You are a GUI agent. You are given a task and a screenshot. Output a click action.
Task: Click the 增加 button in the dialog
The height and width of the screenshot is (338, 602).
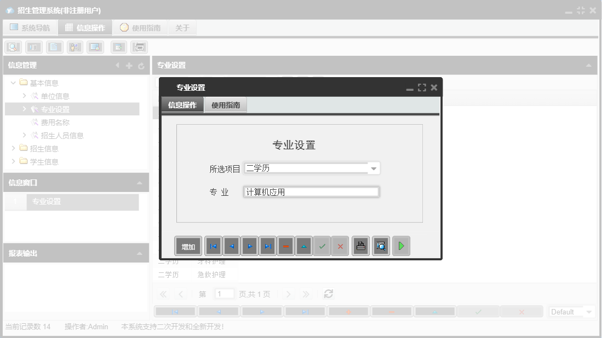coord(188,246)
